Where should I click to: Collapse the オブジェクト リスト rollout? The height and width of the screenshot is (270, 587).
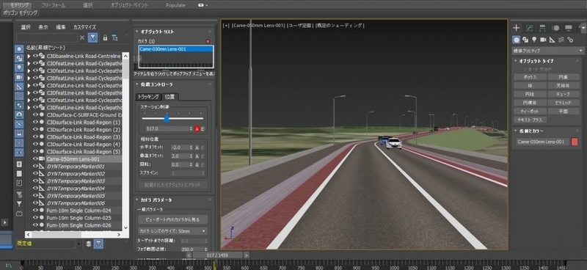(136, 32)
